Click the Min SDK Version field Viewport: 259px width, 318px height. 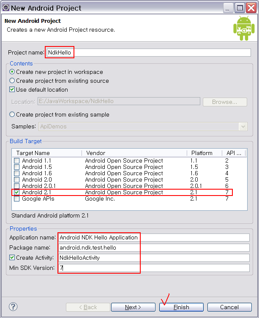click(154, 268)
